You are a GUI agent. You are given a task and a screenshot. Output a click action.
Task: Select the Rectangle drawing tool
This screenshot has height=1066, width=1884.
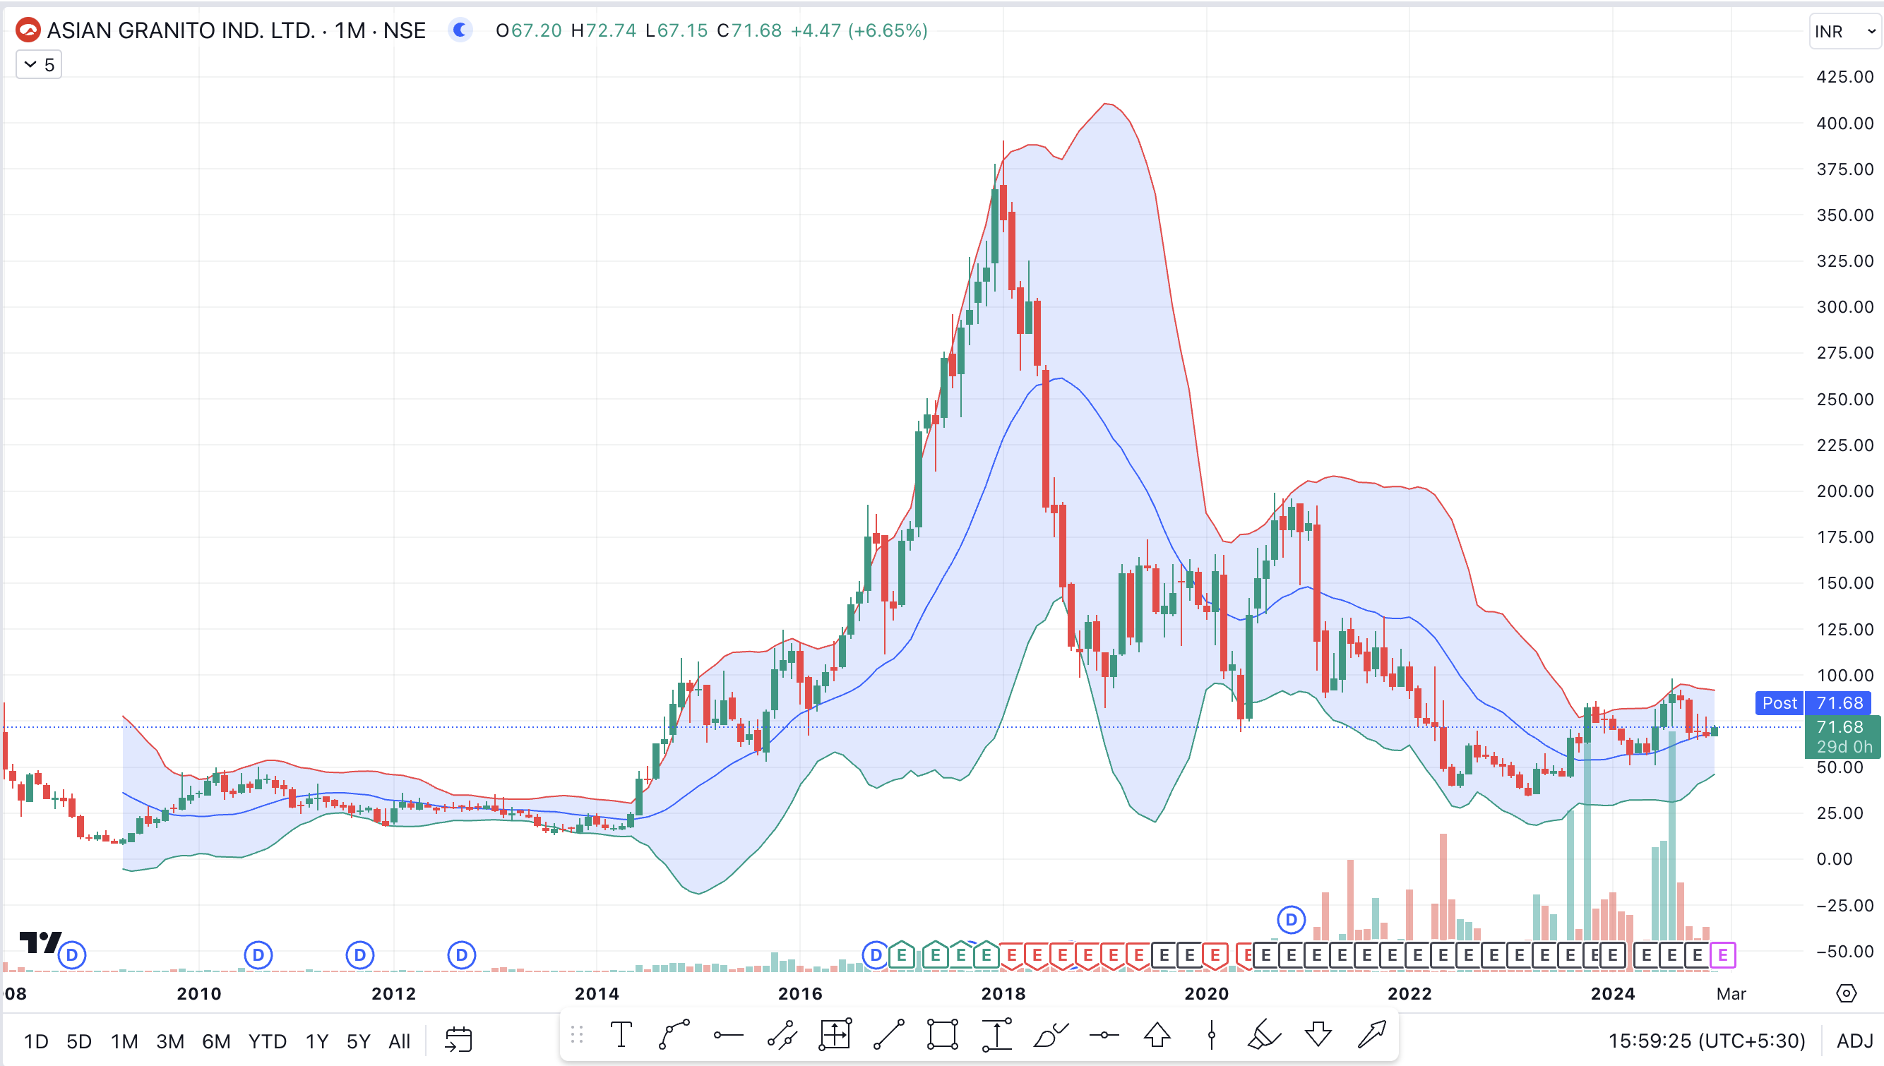(943, 1034)
